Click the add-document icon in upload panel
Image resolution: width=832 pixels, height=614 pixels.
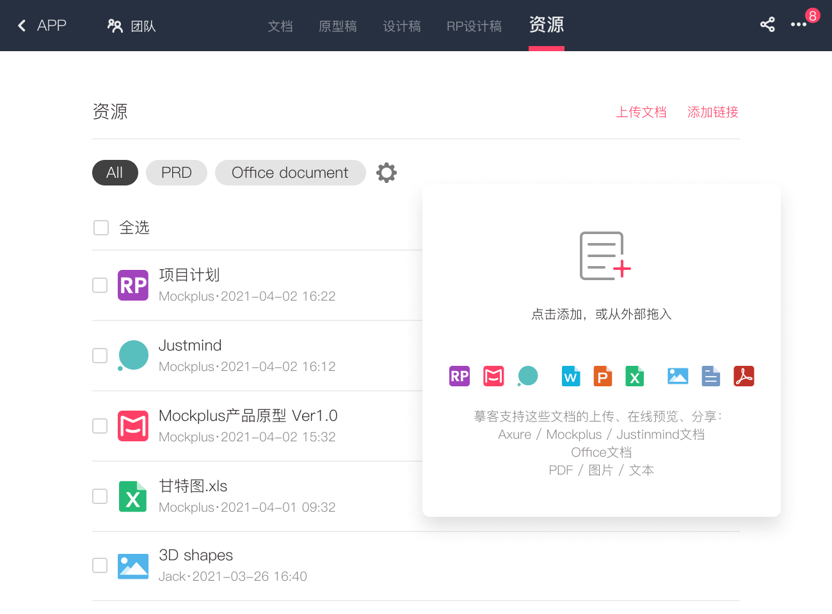pos(602,256)
